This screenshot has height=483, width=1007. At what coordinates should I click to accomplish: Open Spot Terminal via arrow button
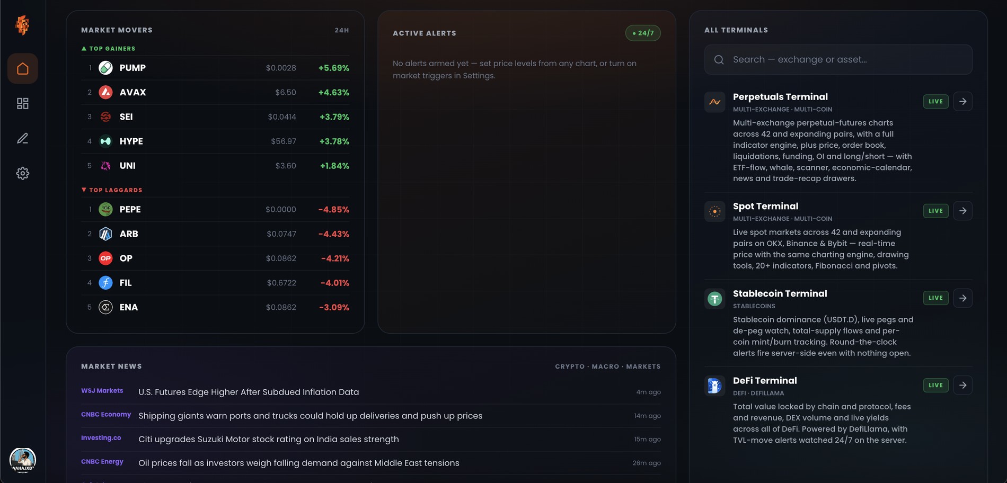pyautogui.click(x=963, y=211)
